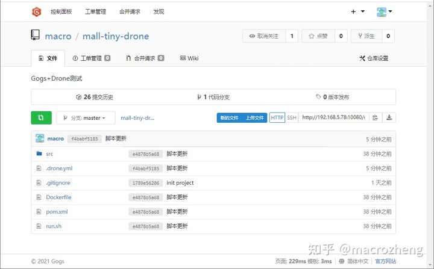Open commit 1789e56286 init project
The image size is (434, 269).
146,183
